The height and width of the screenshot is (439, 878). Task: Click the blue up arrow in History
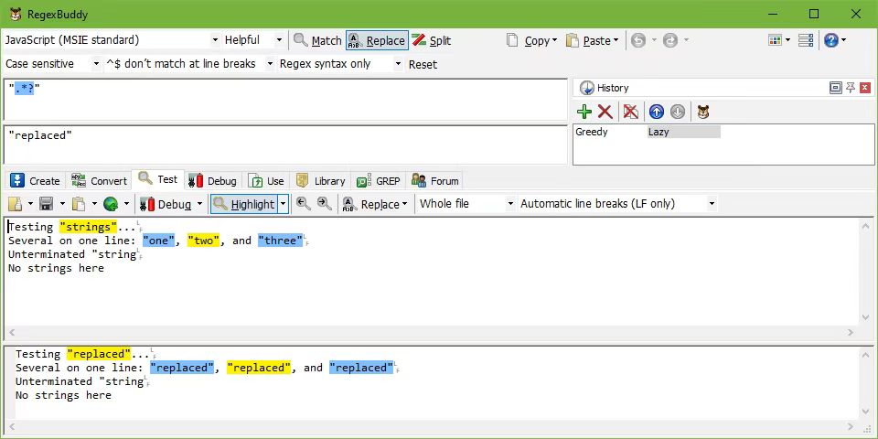pyautogui.click(x=656, y=112)
